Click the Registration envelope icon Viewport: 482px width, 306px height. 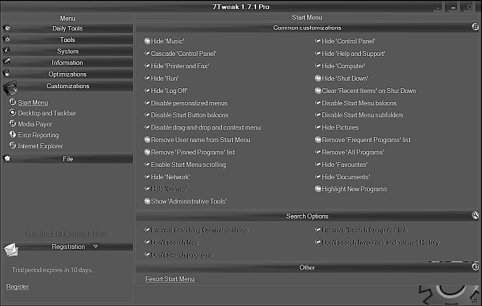(11, 249)
